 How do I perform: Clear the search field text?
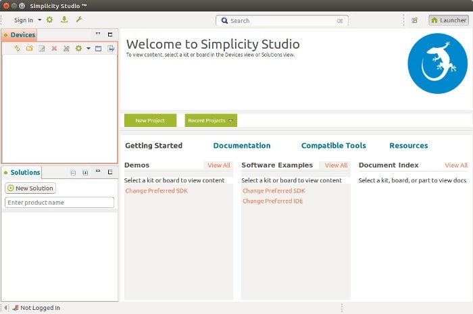340,21
